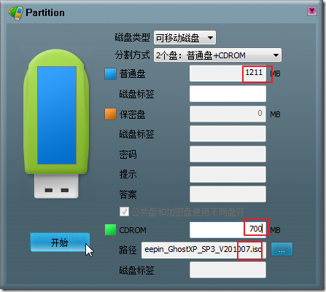
Task: Click the 保密盘 label text
Action: (x=132, y=114)
